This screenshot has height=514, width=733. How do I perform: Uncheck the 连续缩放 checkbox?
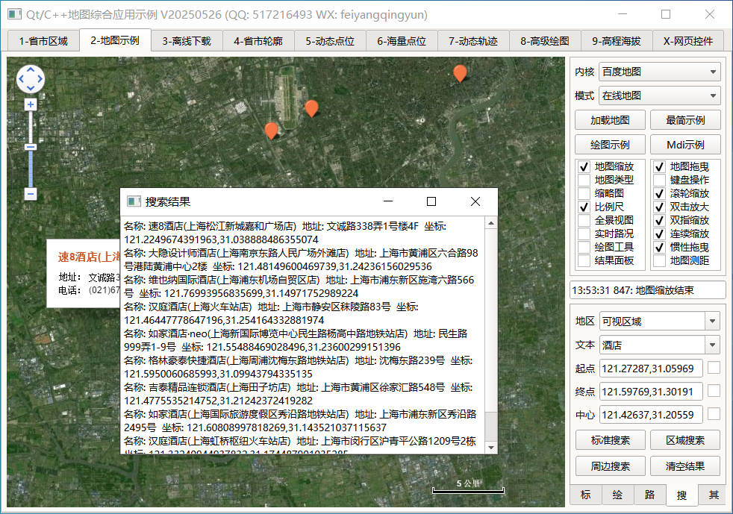[x=659, y=234]
